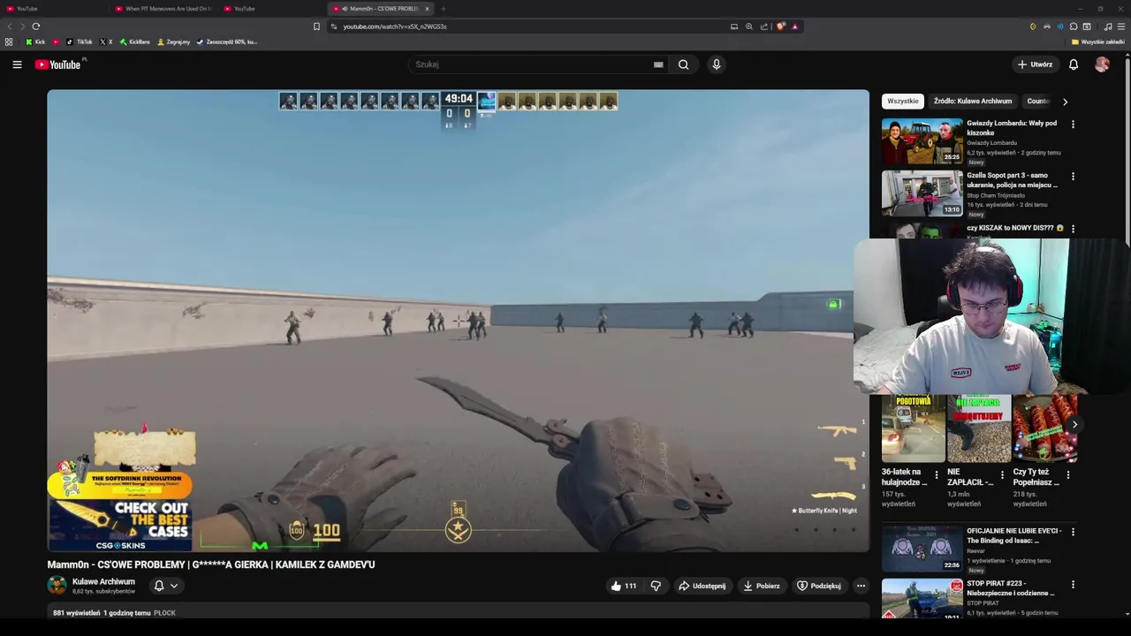
Task: Click the Pobierz download button
Action: click(762, 586)
